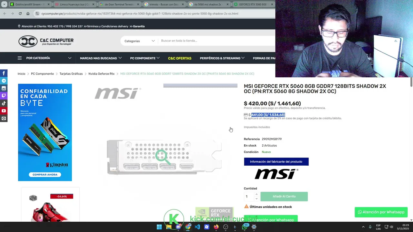Open OBS Studio from the taskbar
This screenshot has height=232, width=413.
pos(226,227)
